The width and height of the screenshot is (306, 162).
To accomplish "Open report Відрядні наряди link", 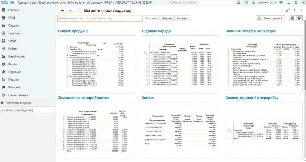I will [x=156, y=31].
